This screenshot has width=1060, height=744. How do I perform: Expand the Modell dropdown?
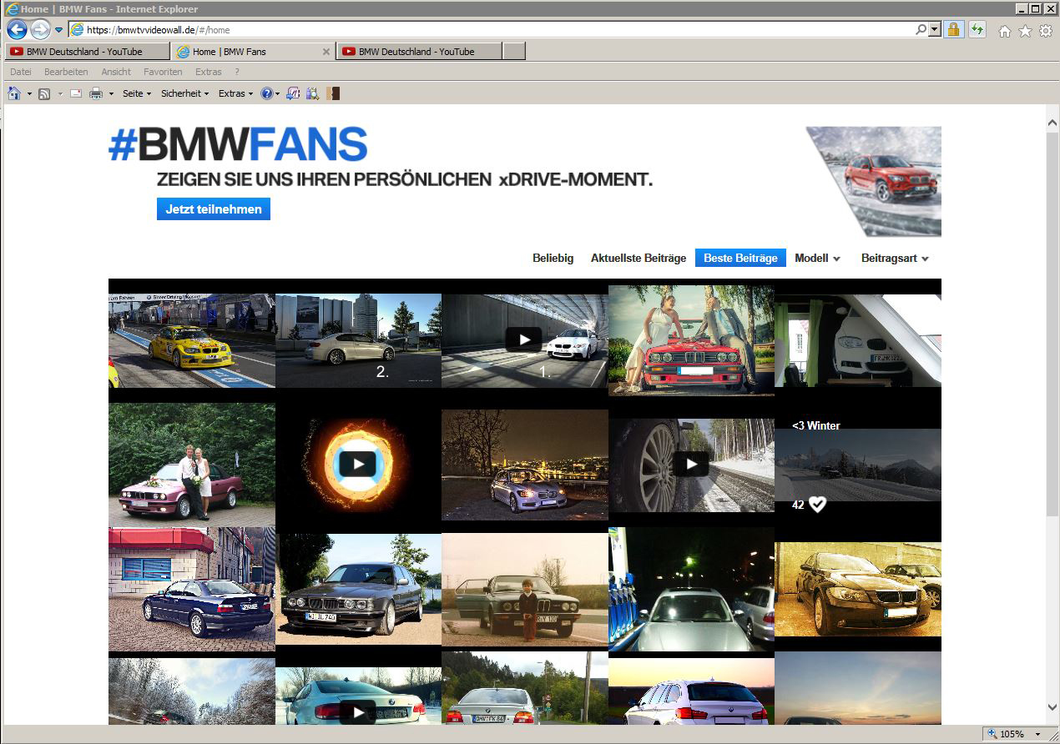[x=817, y=259]
